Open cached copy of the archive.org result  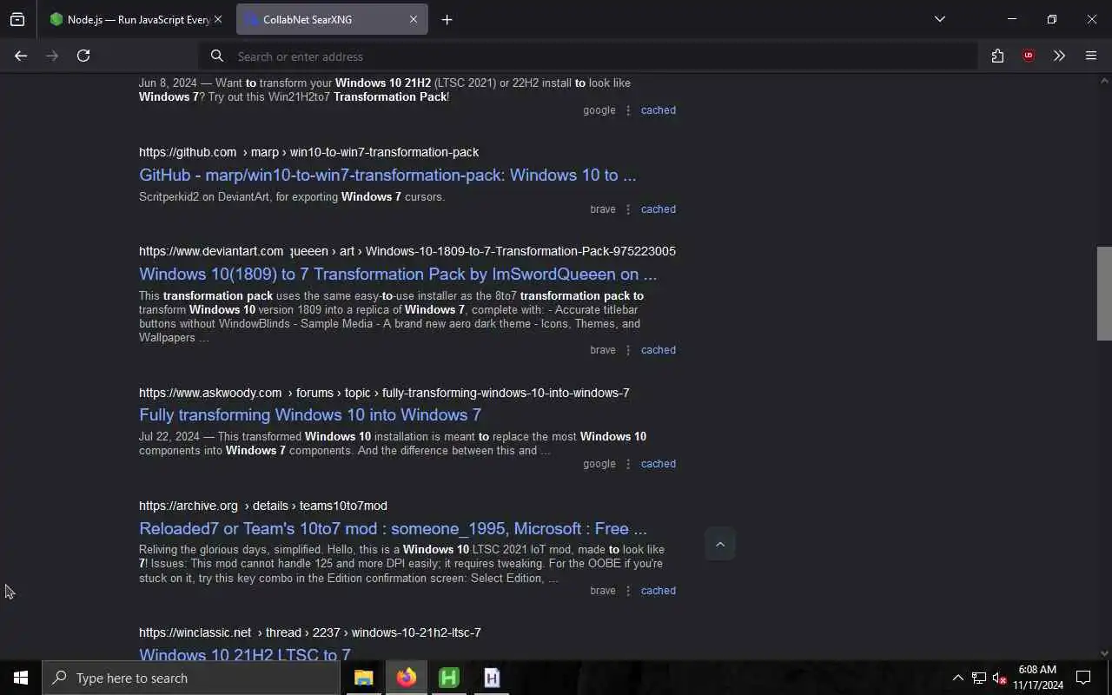point(659,591)
